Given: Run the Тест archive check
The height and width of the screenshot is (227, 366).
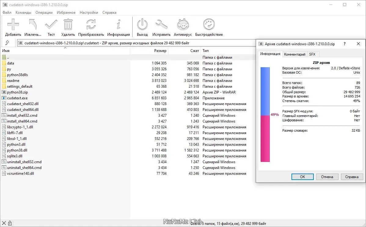Looking at the screenshot, I should point(51,24).
